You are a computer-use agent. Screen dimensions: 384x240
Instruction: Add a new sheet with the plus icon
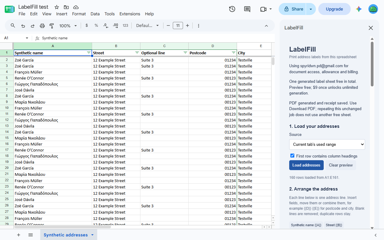coord(19,235)
